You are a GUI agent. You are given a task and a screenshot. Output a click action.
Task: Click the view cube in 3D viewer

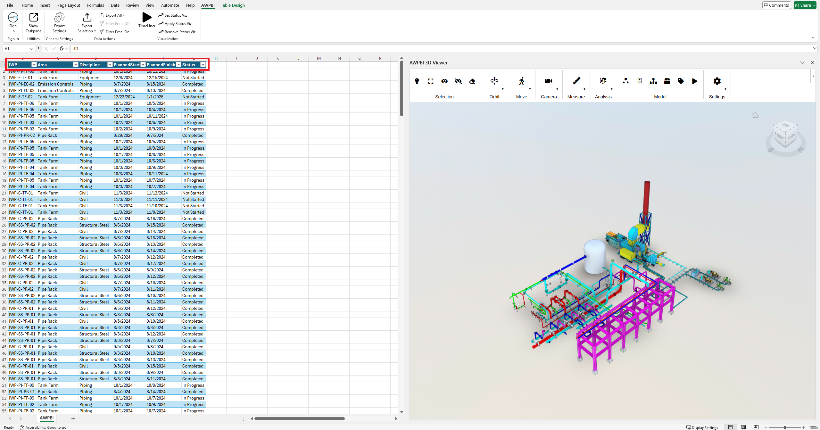coord(785,134)
